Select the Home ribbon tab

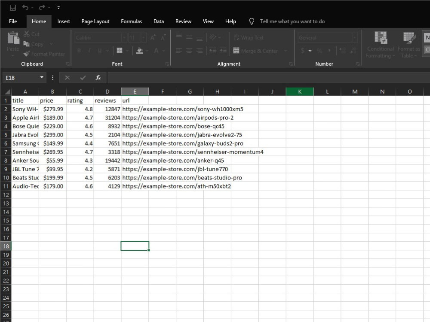click(x=39, y=21)
